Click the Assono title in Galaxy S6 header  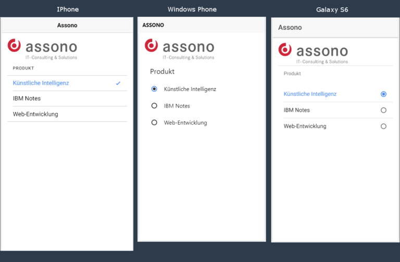coord(290,27)
